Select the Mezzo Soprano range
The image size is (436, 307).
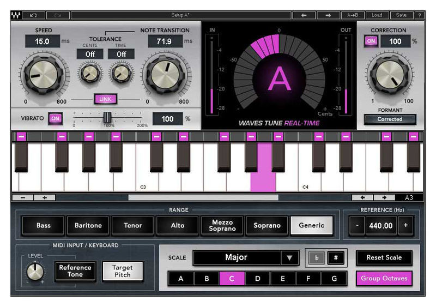coord(222,225)
